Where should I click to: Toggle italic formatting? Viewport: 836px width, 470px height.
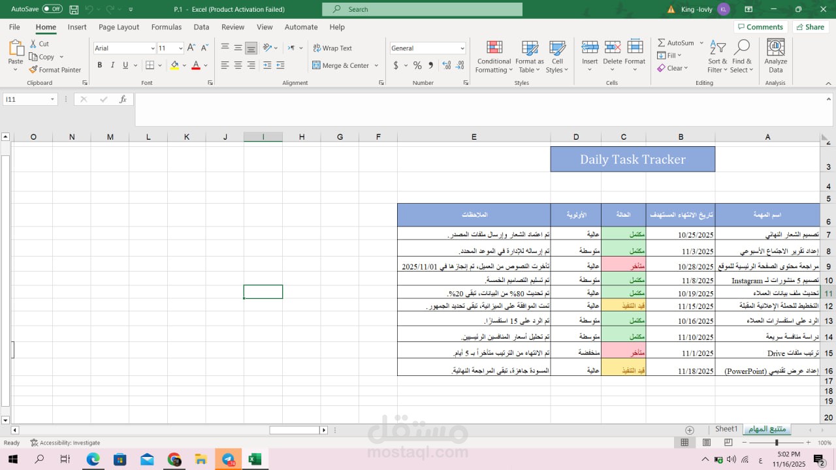tap(111, 65)
